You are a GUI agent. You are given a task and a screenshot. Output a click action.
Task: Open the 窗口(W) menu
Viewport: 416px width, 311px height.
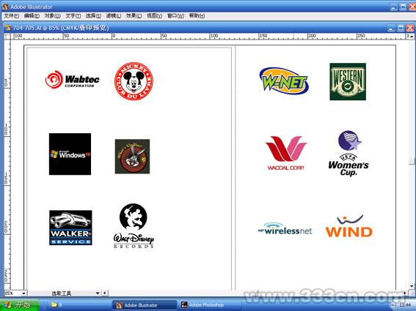pyautogui.click(x=175, y=16)
